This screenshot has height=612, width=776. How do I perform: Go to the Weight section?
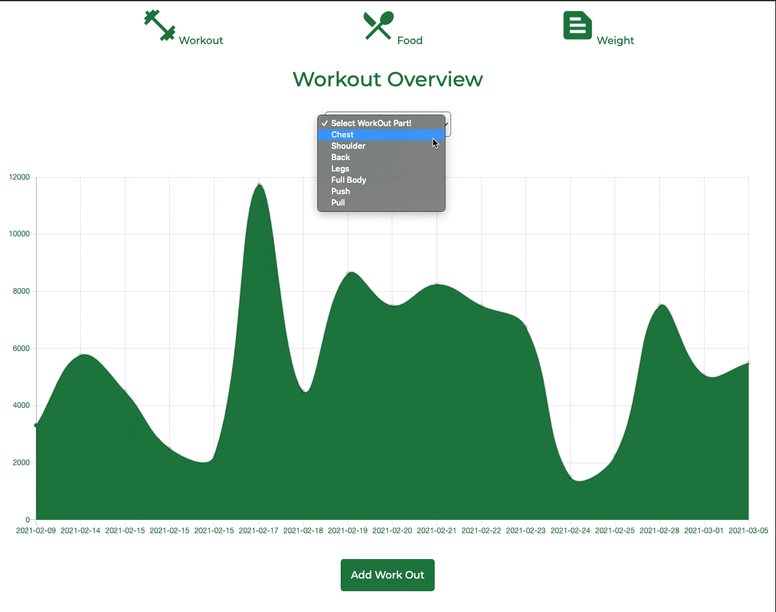tap(615, 40)
